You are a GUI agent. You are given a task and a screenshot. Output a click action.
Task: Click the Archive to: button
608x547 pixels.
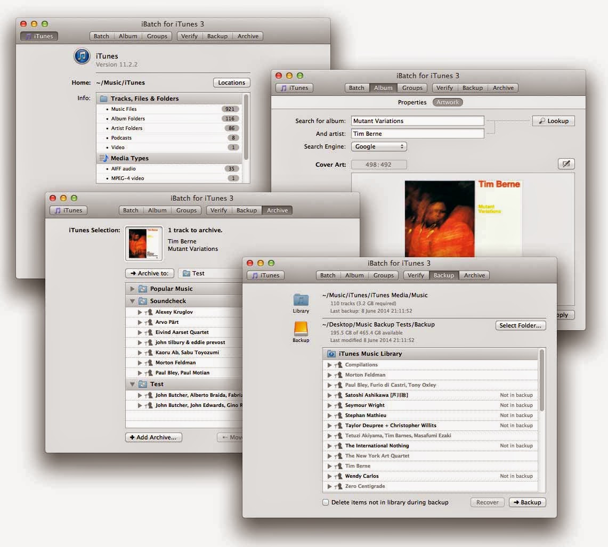click(x=150, y=273)
